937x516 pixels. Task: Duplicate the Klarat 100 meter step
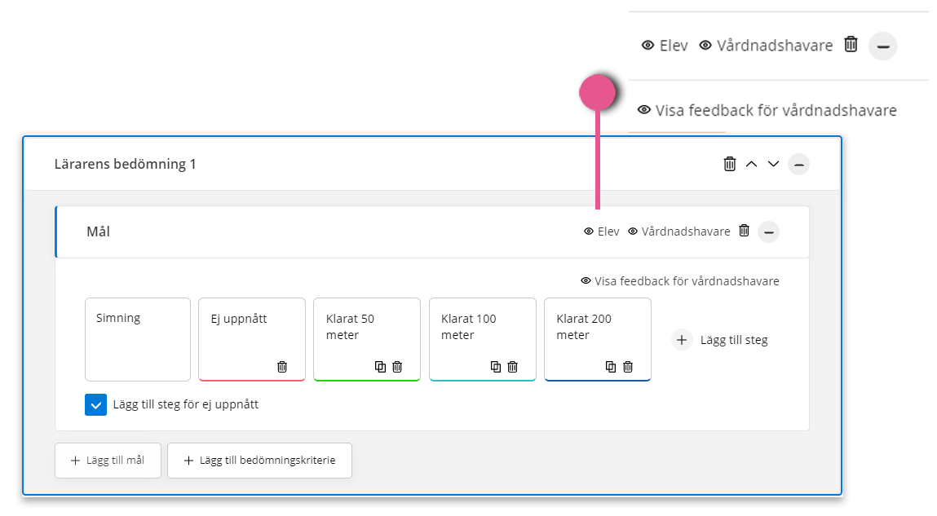pyautogui.click(x=495, y=367)
